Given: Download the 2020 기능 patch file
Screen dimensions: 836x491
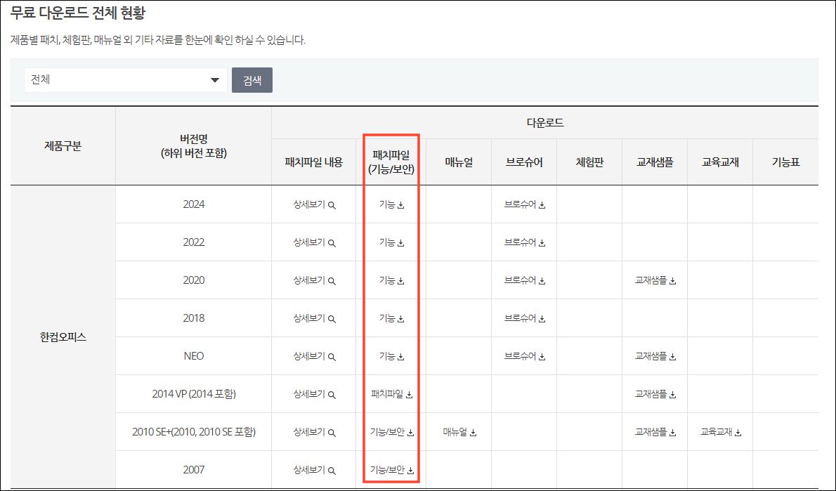Looking at the screenshot, I should pos(391,280).
